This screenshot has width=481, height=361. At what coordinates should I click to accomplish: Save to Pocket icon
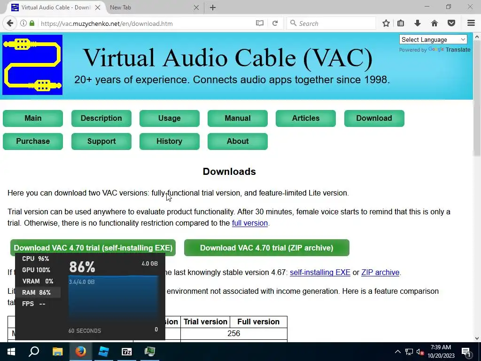[x=451, y=24]
